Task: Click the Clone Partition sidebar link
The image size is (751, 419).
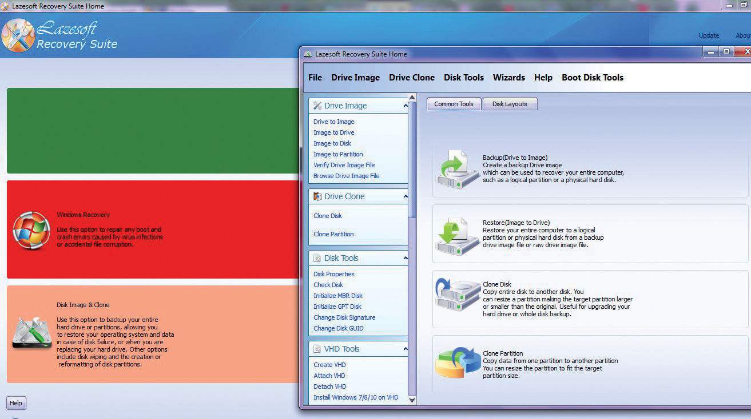Action: pos(333,234)
